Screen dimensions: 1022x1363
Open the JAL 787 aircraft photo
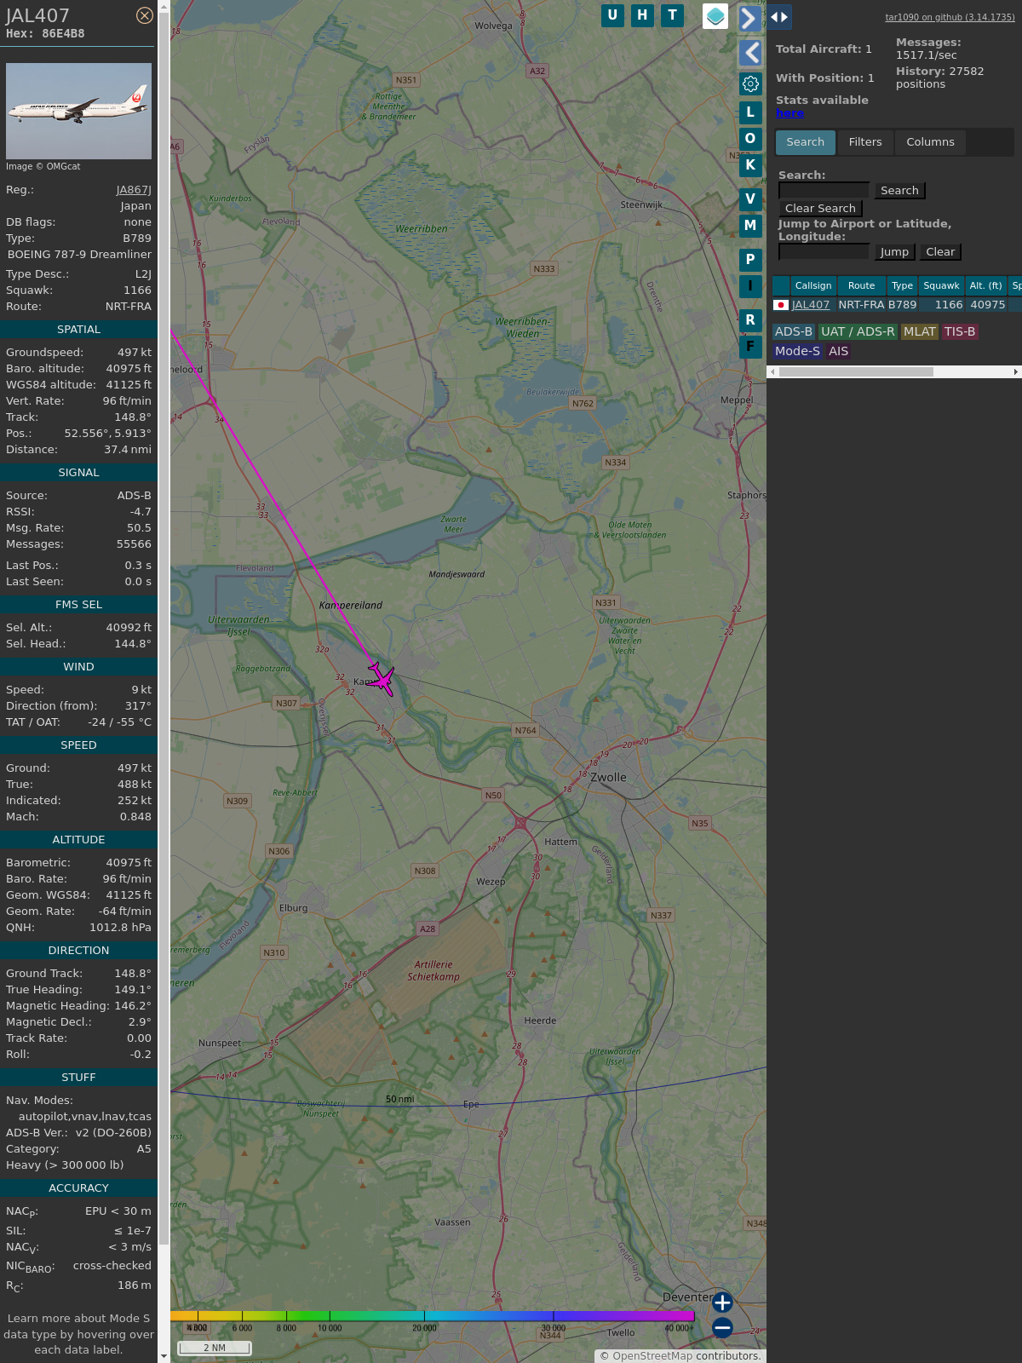78,111
